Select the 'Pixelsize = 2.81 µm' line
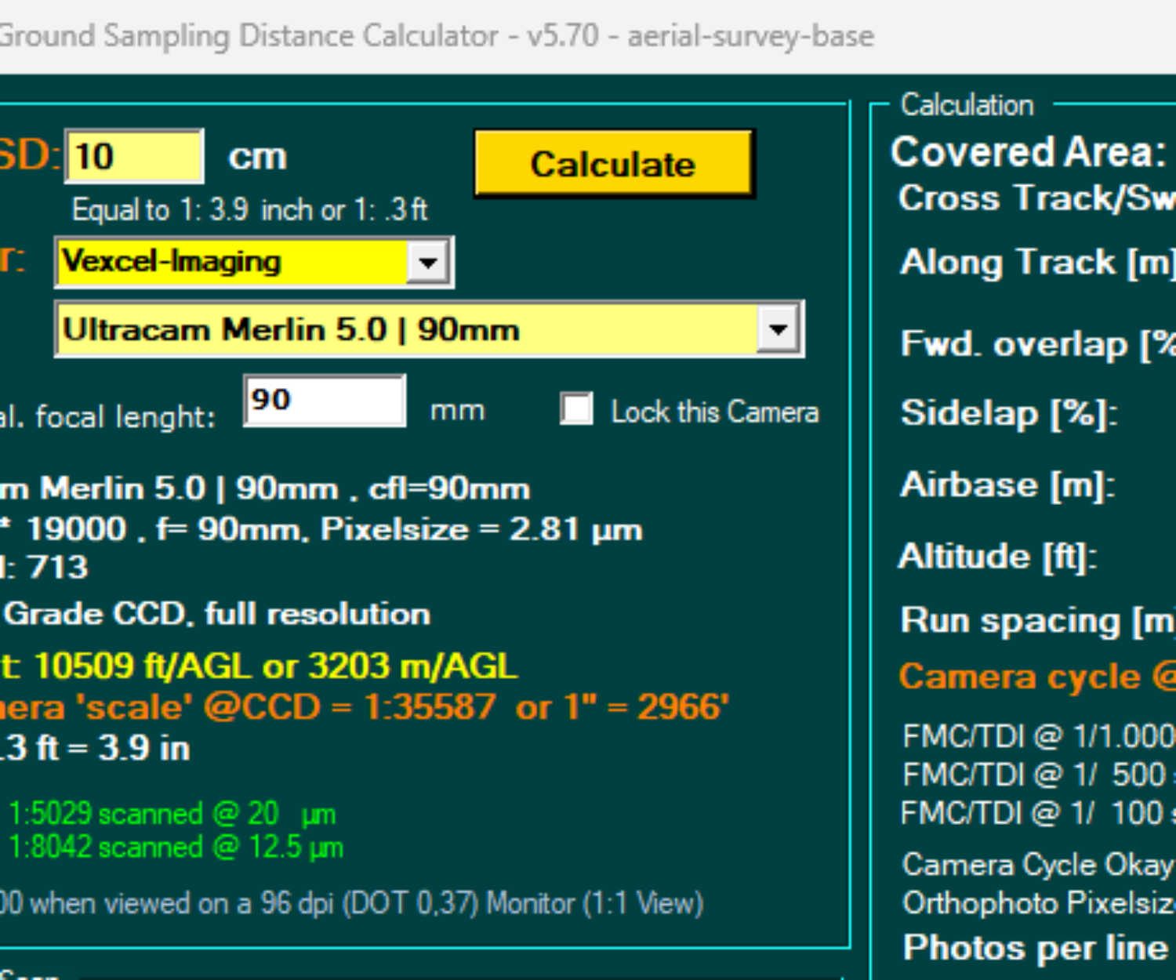 [x=482, y=529]
